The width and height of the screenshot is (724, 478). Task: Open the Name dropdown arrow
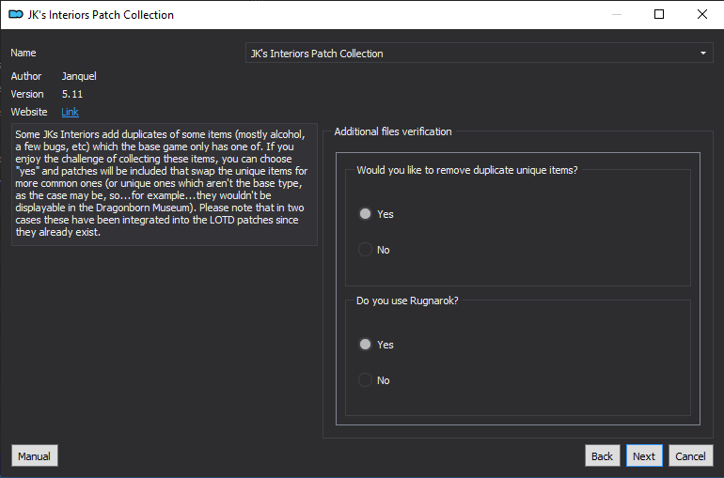[x=702, y=53]
